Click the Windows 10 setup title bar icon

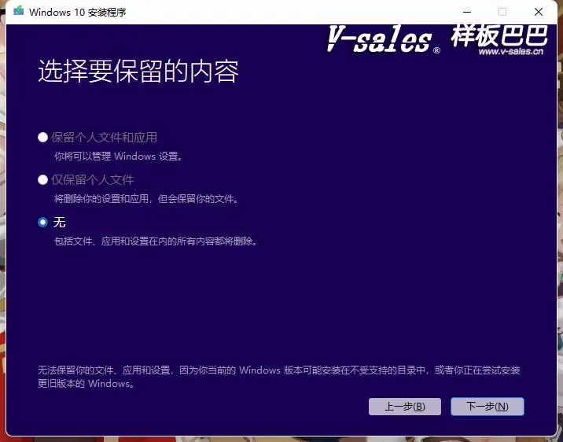pyautogui.click(x=18, y=11)
